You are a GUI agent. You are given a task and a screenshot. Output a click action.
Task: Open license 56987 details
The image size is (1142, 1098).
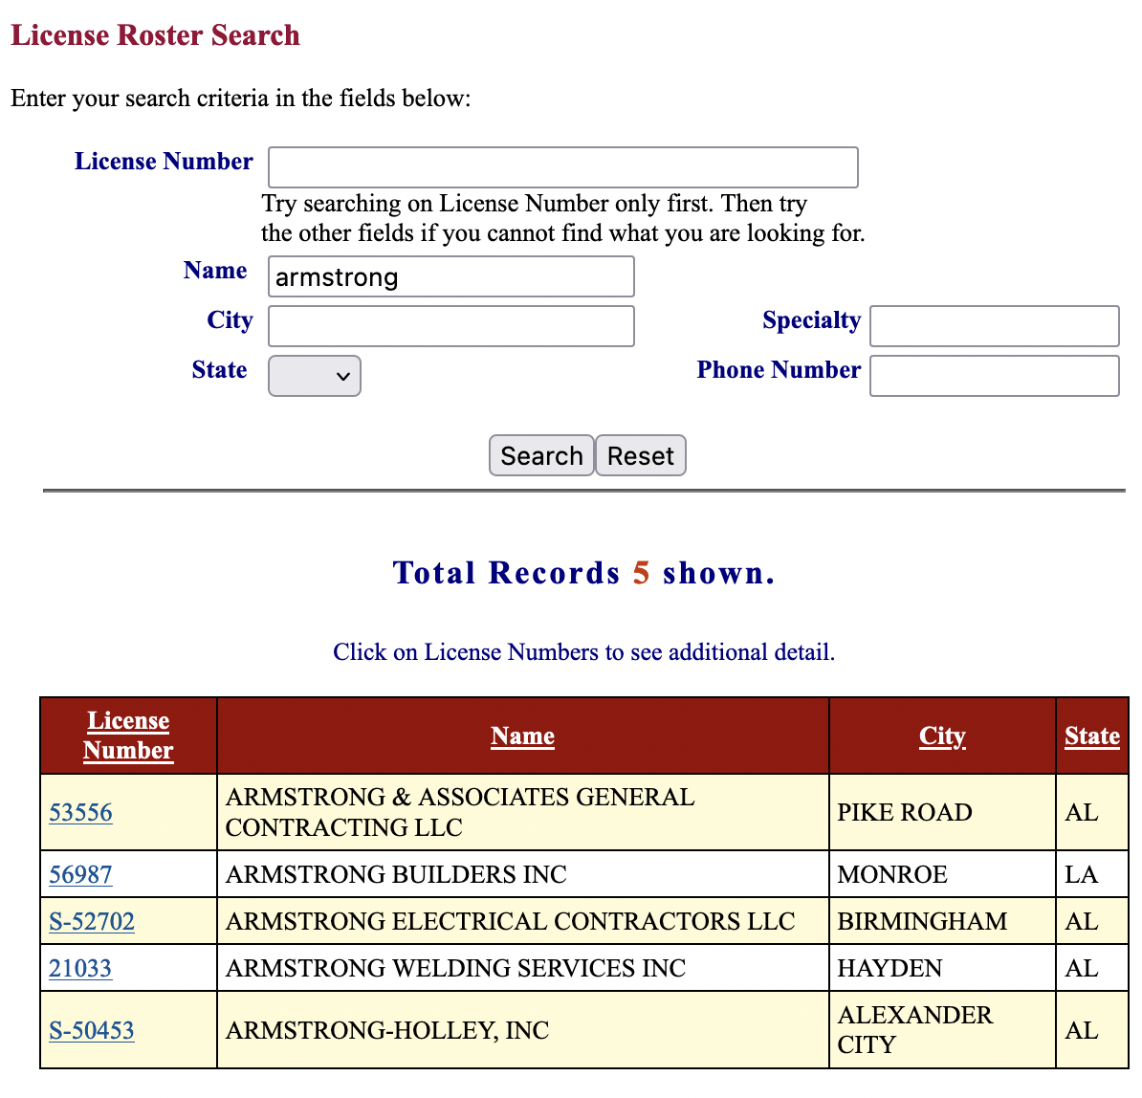pos(80,874)
